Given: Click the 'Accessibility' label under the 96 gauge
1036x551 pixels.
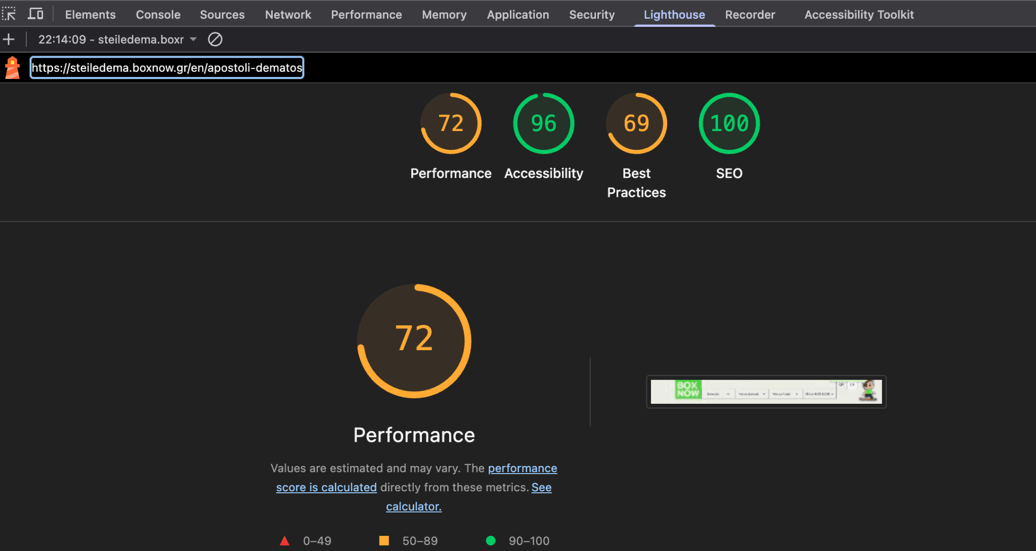Looking at the screenshot, I should point(544,174).
